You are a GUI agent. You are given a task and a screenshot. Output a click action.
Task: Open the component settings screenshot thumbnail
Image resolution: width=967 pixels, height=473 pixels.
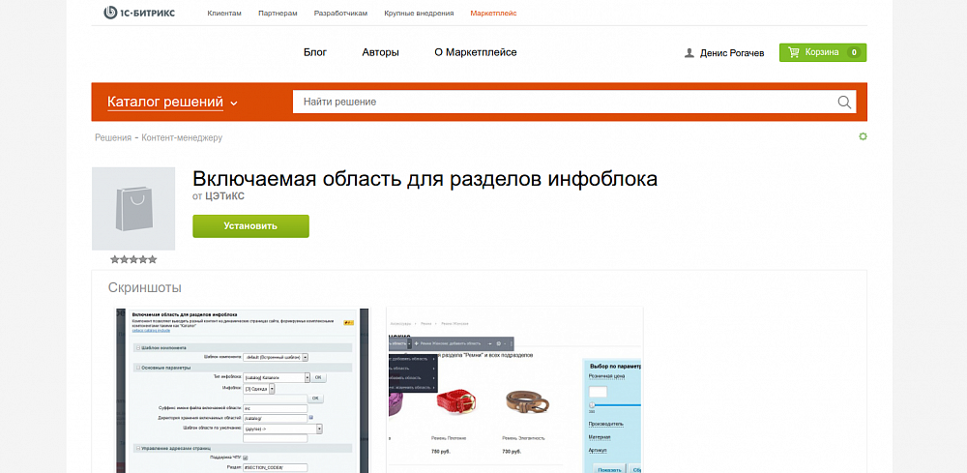tap(243, 391)
